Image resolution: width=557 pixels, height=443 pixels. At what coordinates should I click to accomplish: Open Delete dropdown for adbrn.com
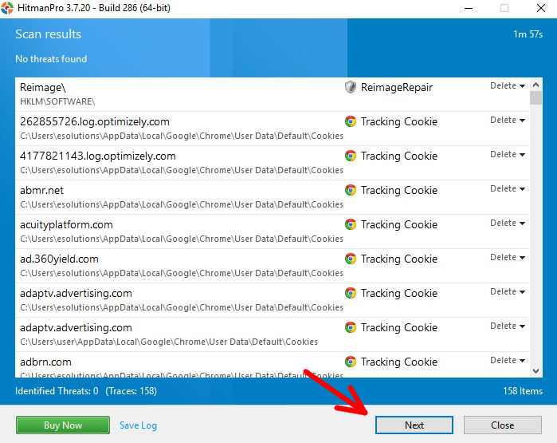(x=508, y=361)
